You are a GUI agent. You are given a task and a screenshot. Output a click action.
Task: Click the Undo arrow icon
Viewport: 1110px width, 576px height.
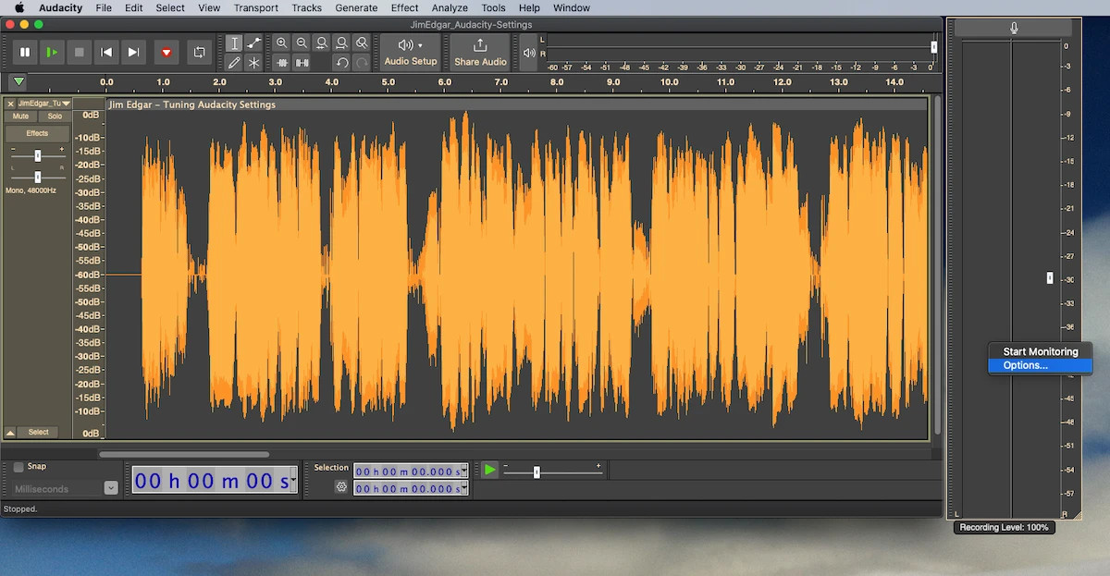click(340, 63)
